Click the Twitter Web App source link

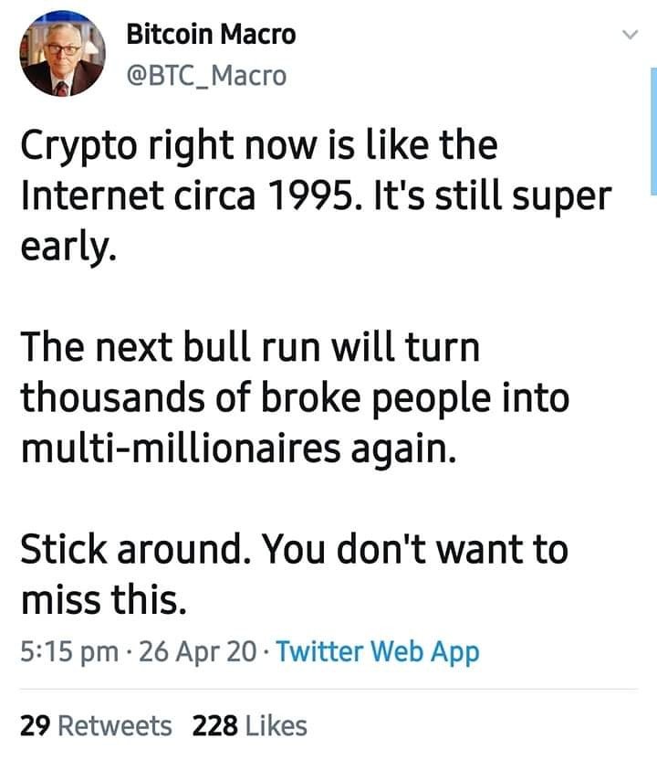[377, 652]
